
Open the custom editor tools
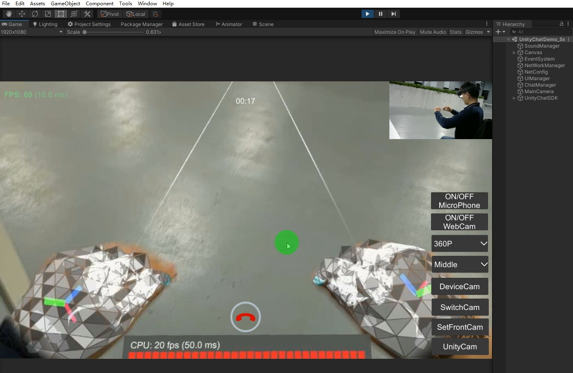pyautogui.click(x=87, y=14)
